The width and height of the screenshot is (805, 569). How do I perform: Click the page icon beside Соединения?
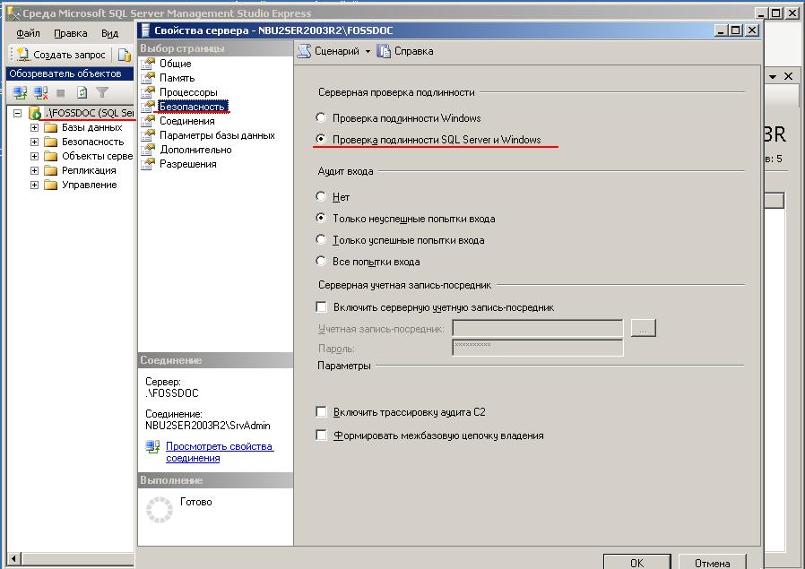[x=148, y=121]
